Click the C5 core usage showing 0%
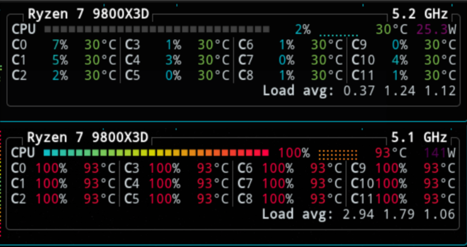The image size is (467, 247). point(174,76)
